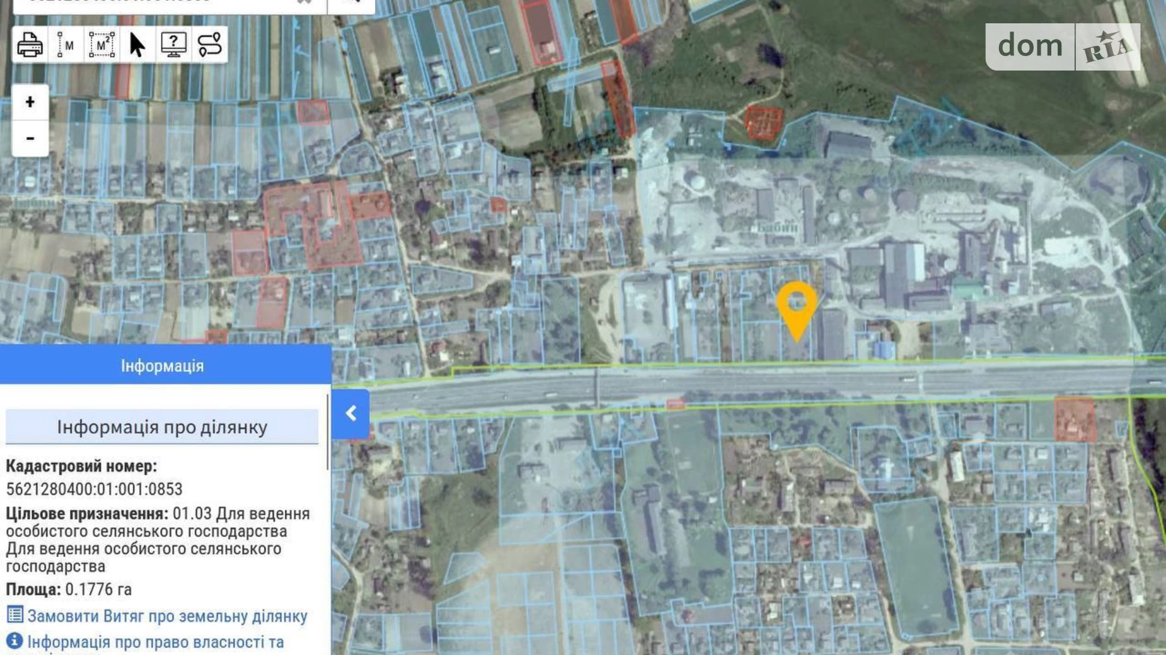The image size is (1166, 655).
Task: Open the help monitor icon
Action: (x=173, y=45)
